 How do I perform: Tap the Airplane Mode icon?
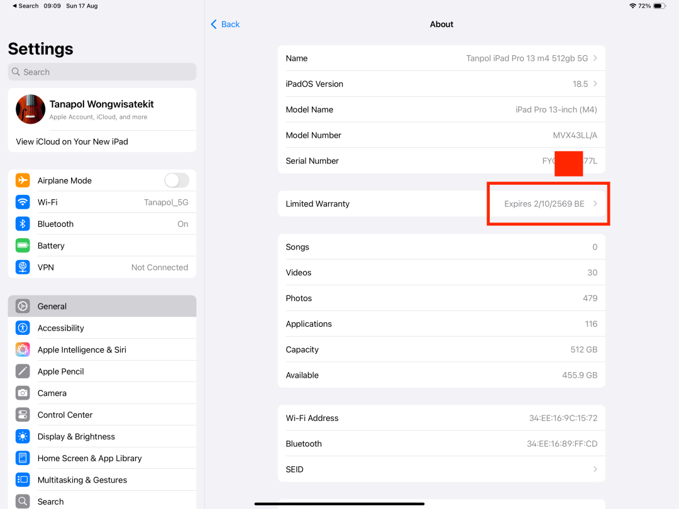23,180
